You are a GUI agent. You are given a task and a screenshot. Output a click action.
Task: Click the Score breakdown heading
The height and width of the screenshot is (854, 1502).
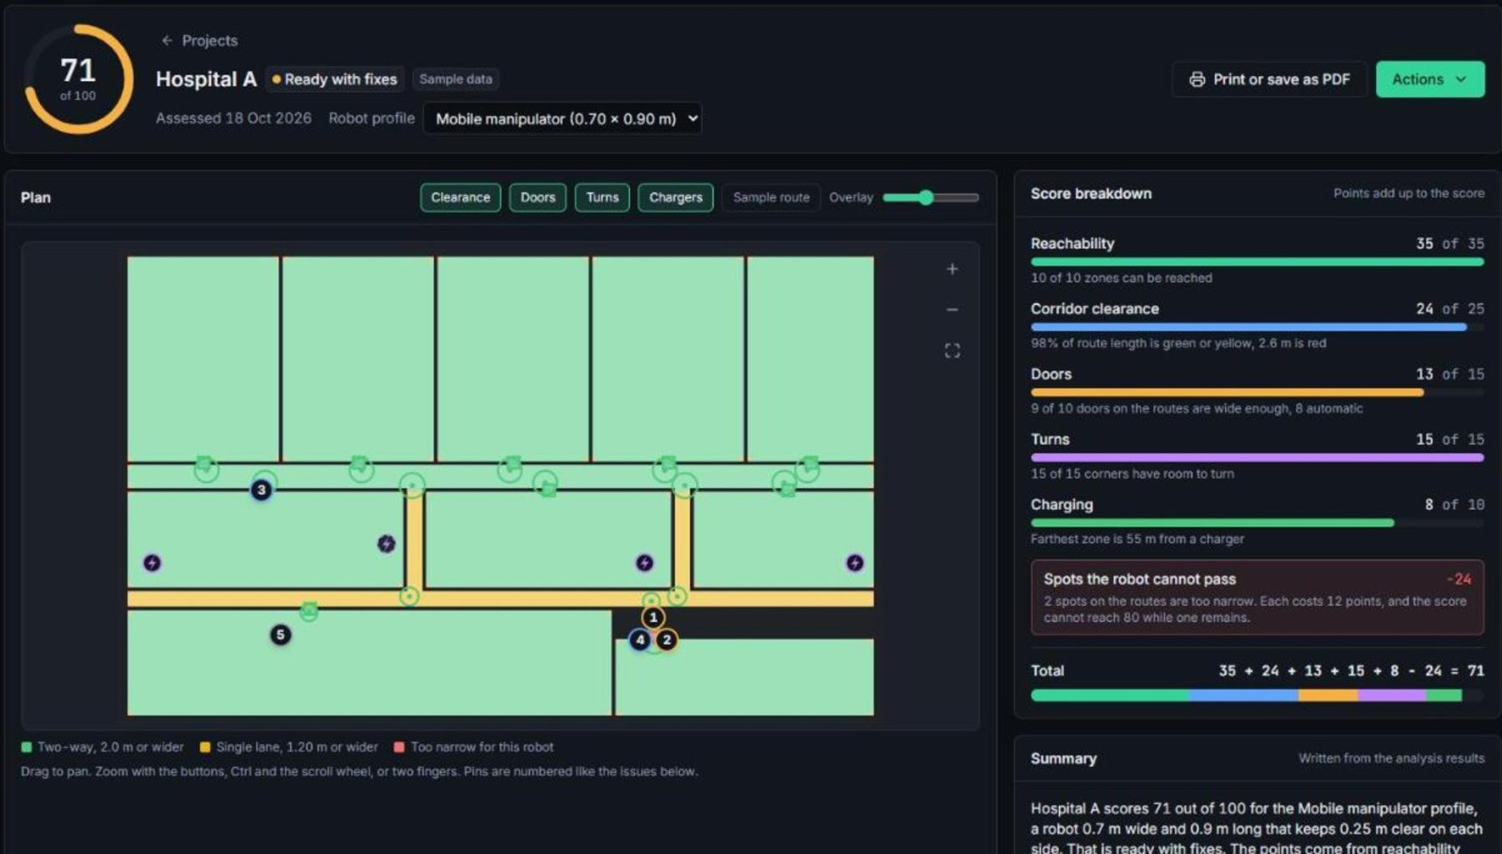[x=1091, y=194]
